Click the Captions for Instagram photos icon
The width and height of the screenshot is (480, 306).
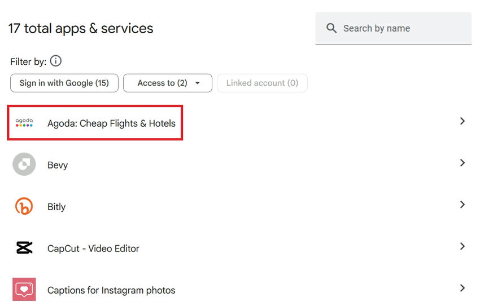click(24, 290)
